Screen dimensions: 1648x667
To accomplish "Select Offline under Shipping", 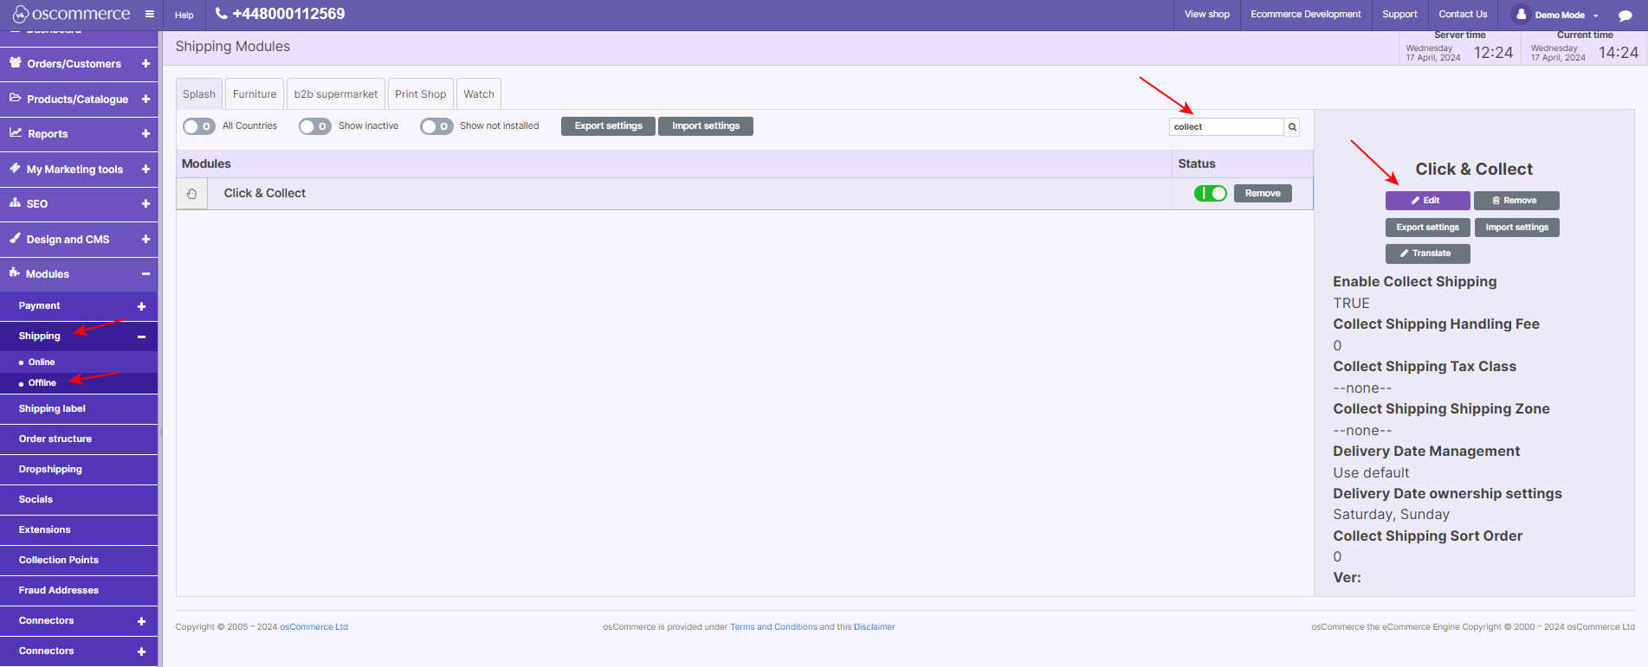I will (x=42, y=383).
